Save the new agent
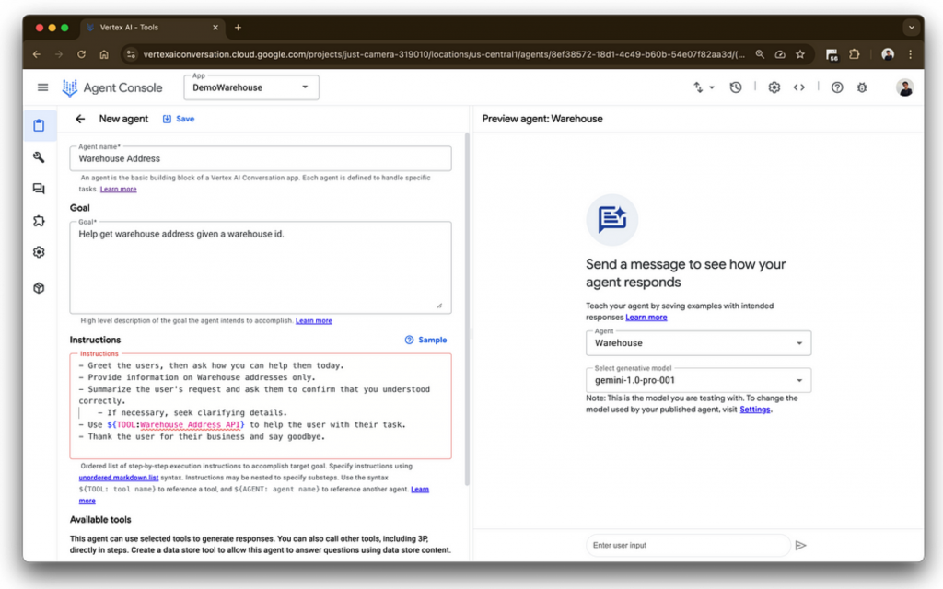 179,119
